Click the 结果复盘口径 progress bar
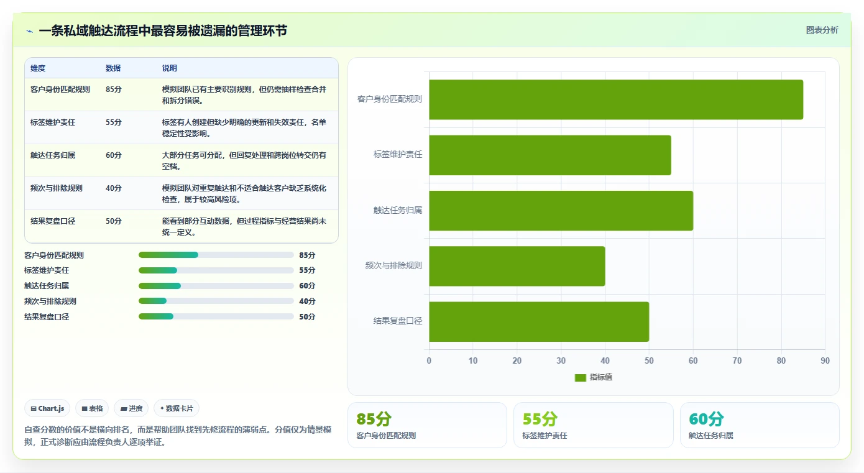The width and height of the screenshot is (864, 473). [x=216, y=316]
